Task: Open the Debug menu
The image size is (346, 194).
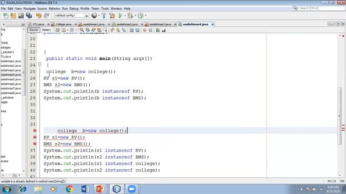Action: pos(74,9)
